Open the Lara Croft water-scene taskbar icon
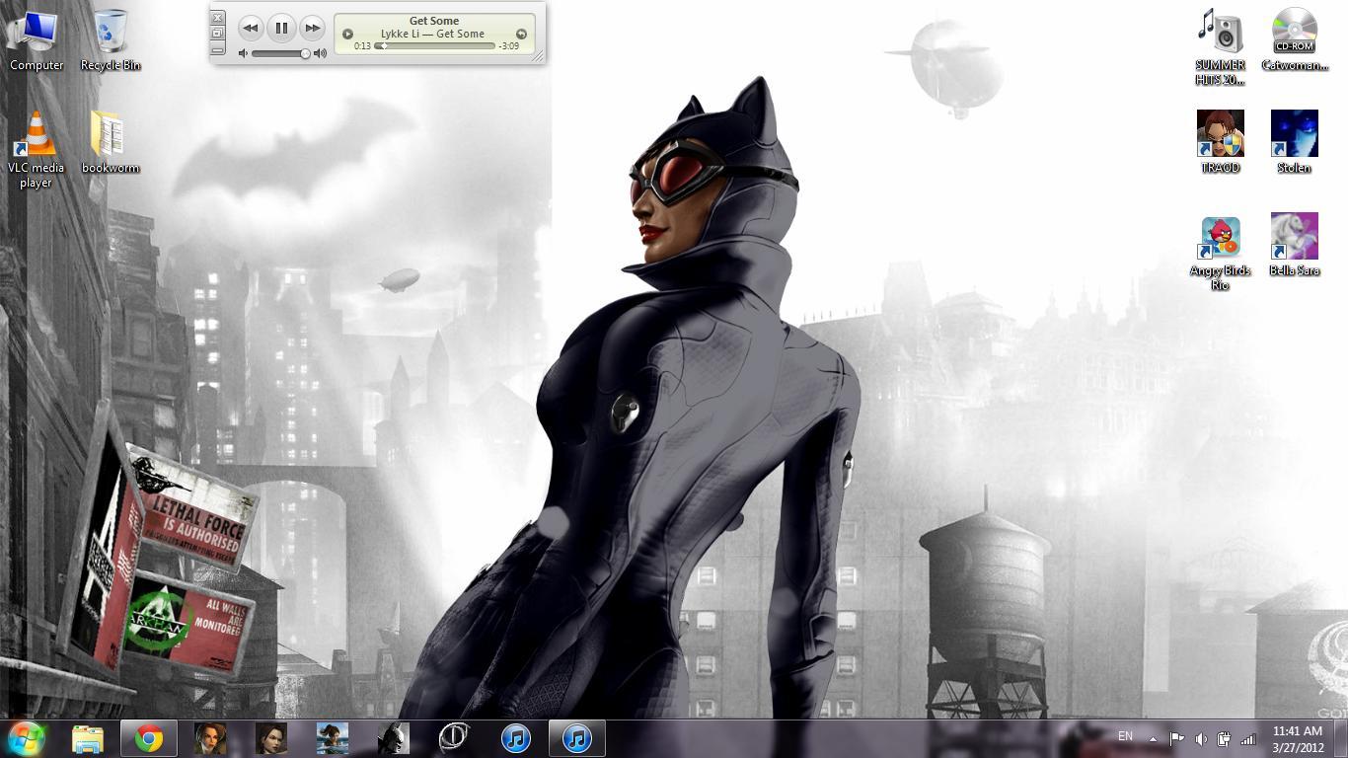Viewport: 1348px width, 758px height. (333, 738)
